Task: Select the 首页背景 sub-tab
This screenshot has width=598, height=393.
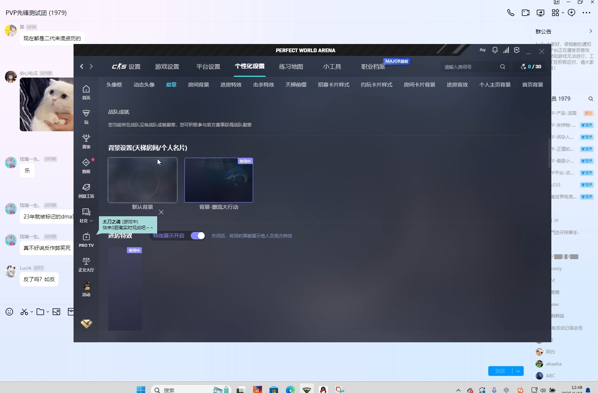Action: pos(533,85)
